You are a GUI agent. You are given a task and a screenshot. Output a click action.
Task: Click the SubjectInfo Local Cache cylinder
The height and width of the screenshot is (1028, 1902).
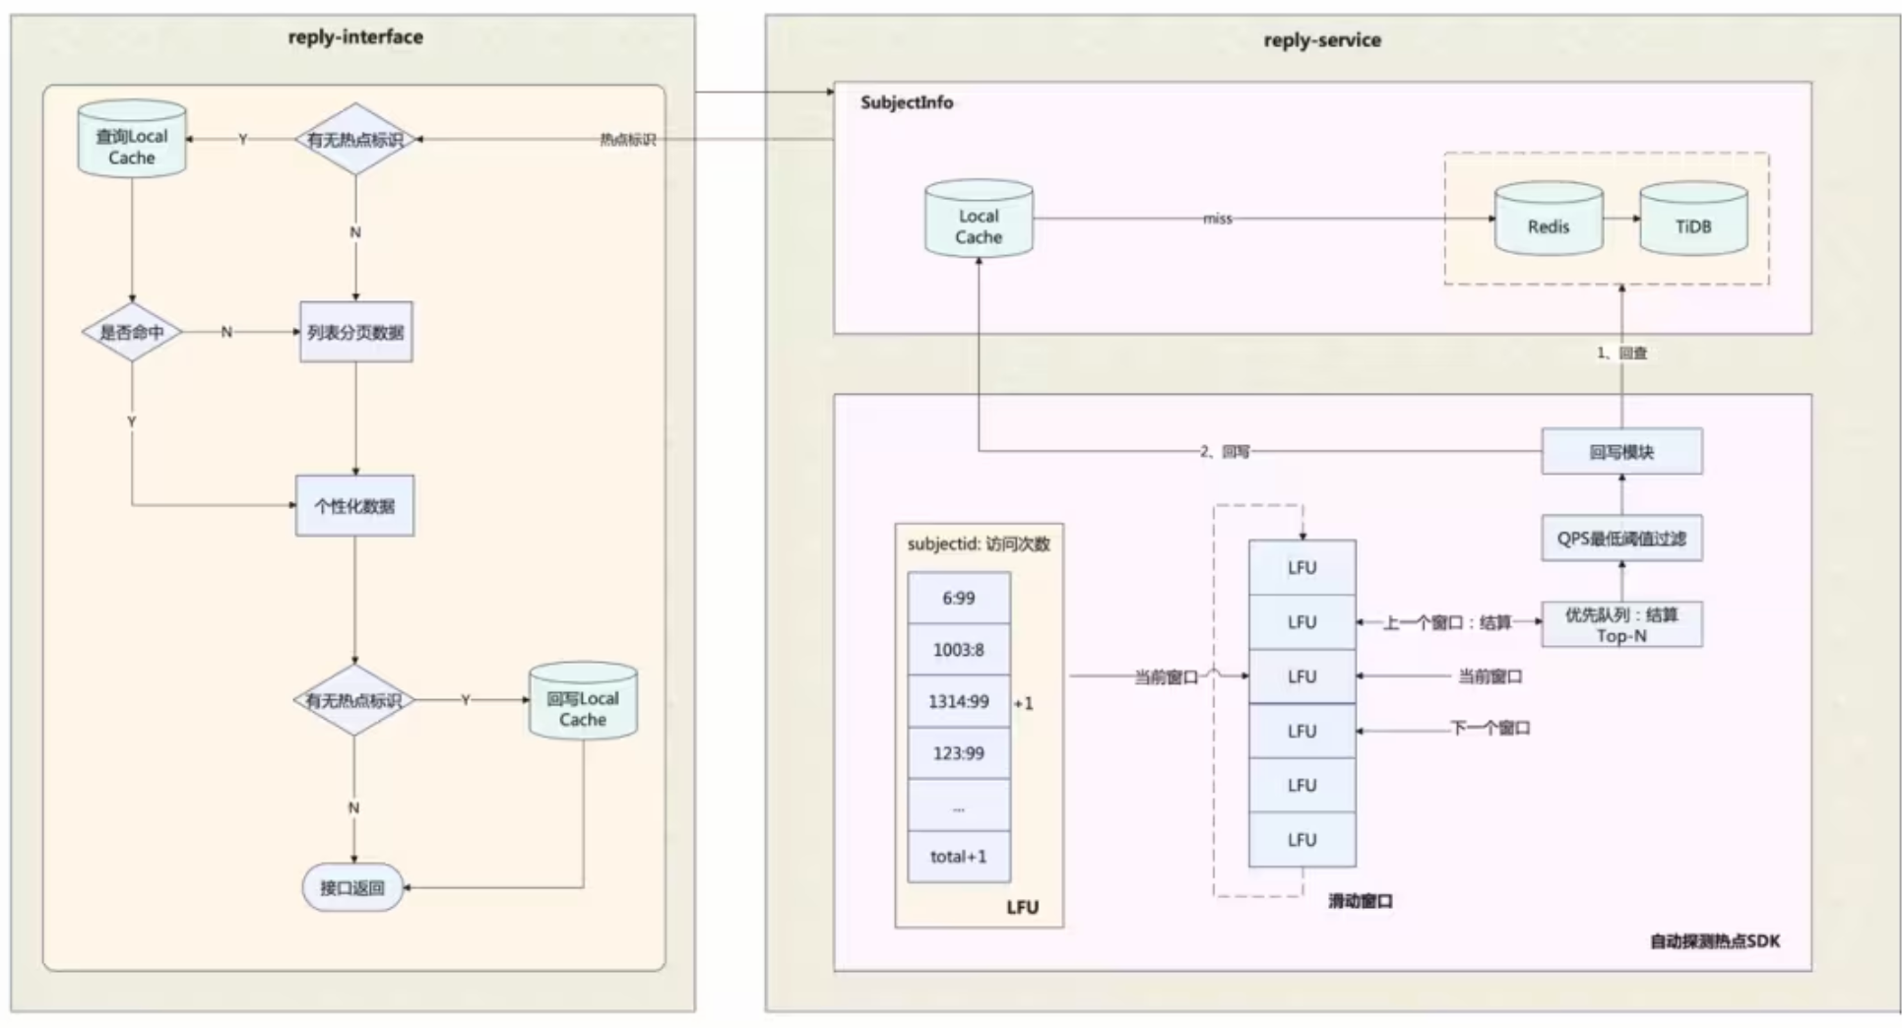tap(979, 219)
